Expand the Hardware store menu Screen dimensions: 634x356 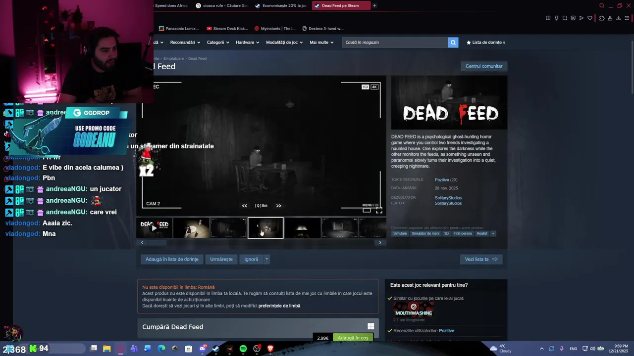pyautogui.click(x=247, y=43)
